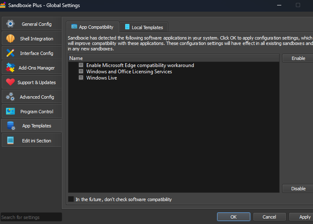This screenshot has height=224, width=313.
Task: Click the App Compatibility tab icon
Action: pos(74,27)
